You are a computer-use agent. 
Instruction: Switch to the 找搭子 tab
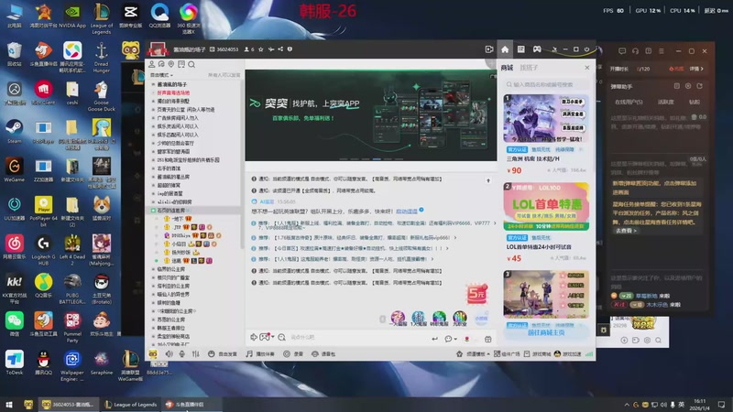click(529, 68)
